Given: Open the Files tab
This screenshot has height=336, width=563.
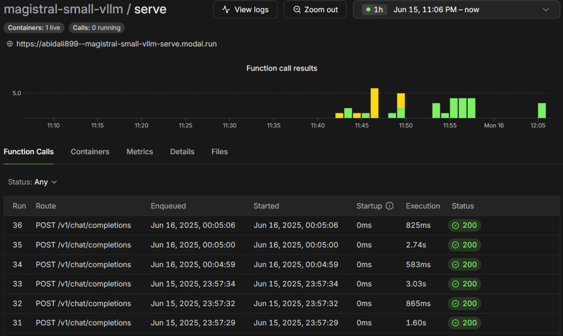Looking at the screenshot, I should point(220,152).
